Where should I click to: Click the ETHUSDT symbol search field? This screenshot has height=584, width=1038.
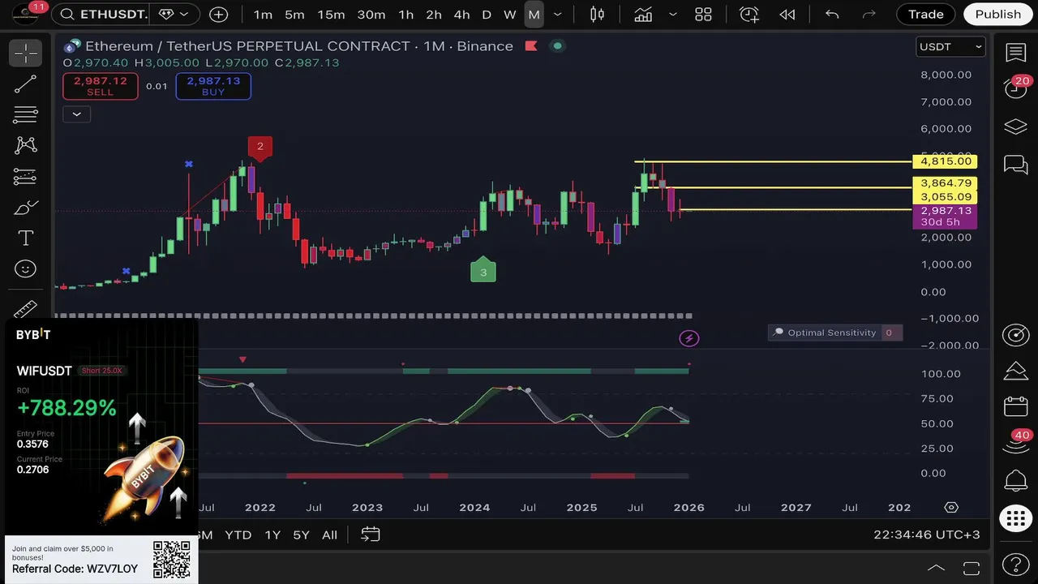104,15
